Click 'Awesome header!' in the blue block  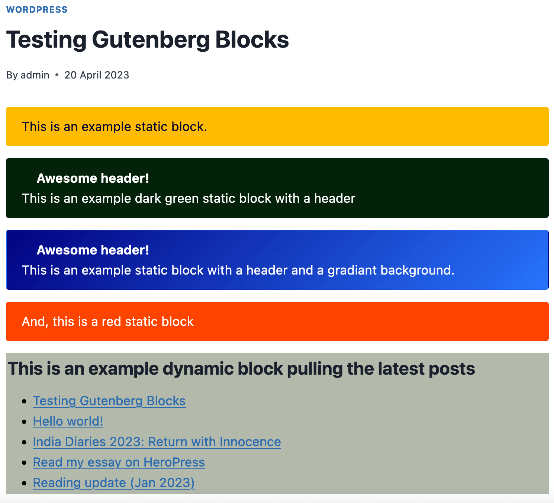93,250
